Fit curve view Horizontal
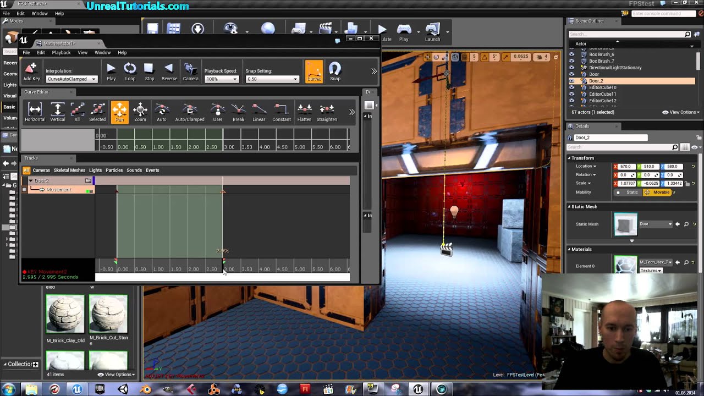Screen dimensions: 704x396 pos(35,112)
